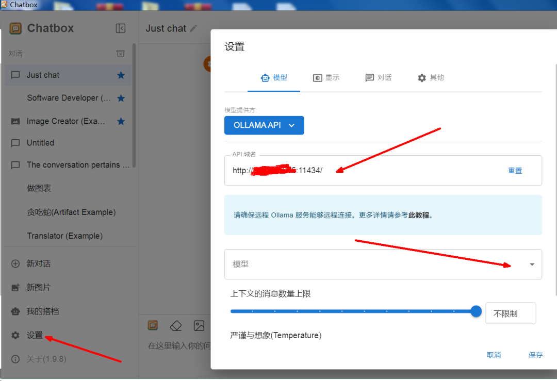Toggle star on Software Developer conversation
Screen dimensions: 557x381
pos(121,98)
